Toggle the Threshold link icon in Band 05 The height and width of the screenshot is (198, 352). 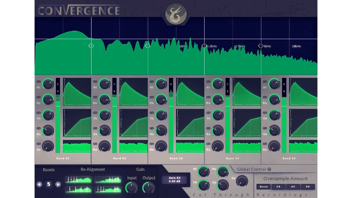[x=265, y=113]
